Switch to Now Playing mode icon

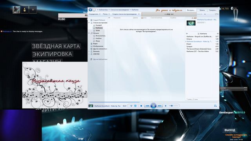pos(215,106)
